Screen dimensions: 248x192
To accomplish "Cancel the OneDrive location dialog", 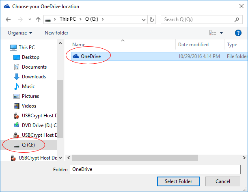I will click(x=223, y=181).
